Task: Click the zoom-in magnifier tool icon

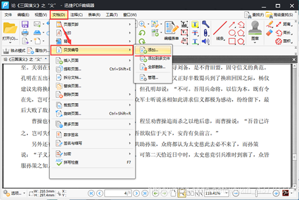Action: 142,24
